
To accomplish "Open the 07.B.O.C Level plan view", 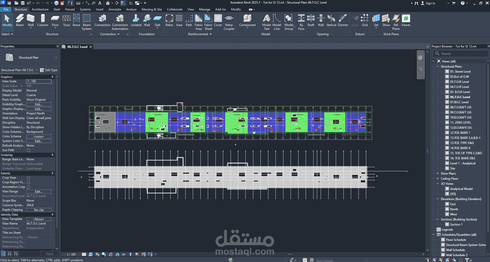I will (x=459, y=102).
